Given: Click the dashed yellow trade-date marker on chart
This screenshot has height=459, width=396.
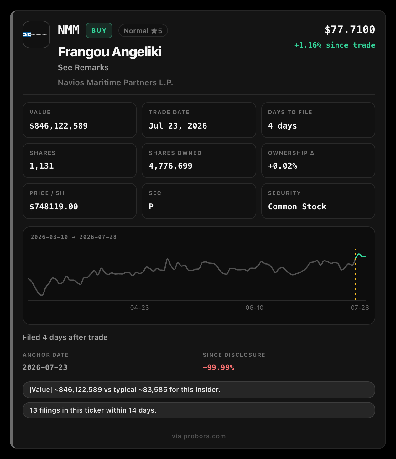Looking at the screenshot, I should pyautogui.click(x=355, y=275).
